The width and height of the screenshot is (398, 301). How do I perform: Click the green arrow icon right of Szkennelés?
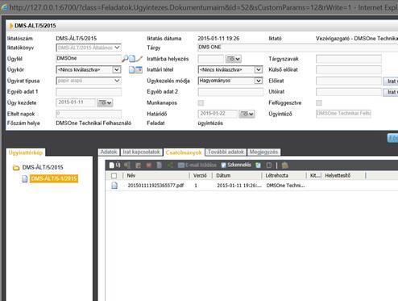point(258,165)
